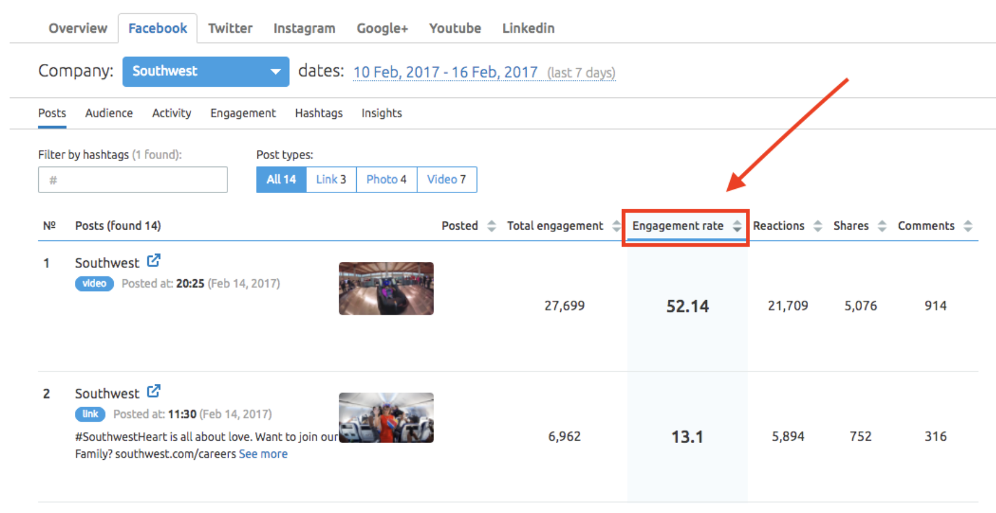This screenshot has height=513, width=996.
Task: Filter post types by Video 7
Action: pos(447,179)
